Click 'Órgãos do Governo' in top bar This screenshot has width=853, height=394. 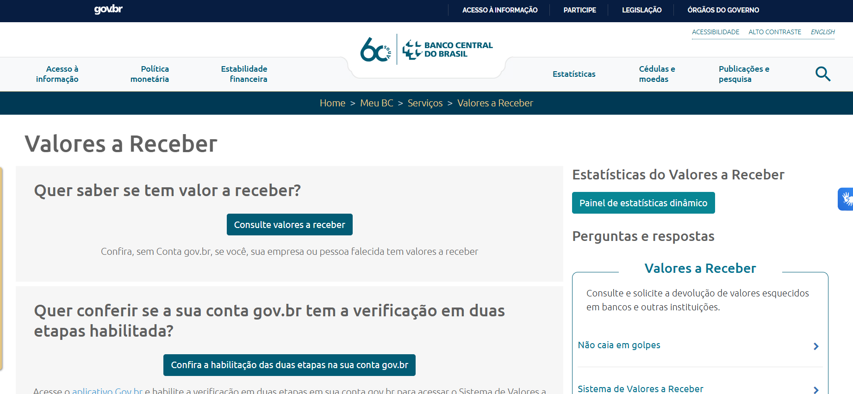(x=723, y=10)
